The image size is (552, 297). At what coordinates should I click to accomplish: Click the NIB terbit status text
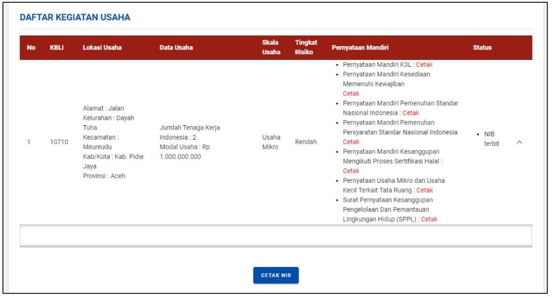[x=491, y=138]
